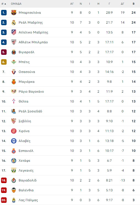Select the Athletic Bilbao crest icon
This screenshot has width=140, height=205.
[x=14, y=42]
